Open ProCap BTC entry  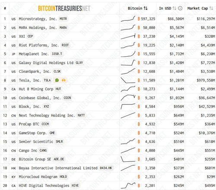[x=29, y=124]
